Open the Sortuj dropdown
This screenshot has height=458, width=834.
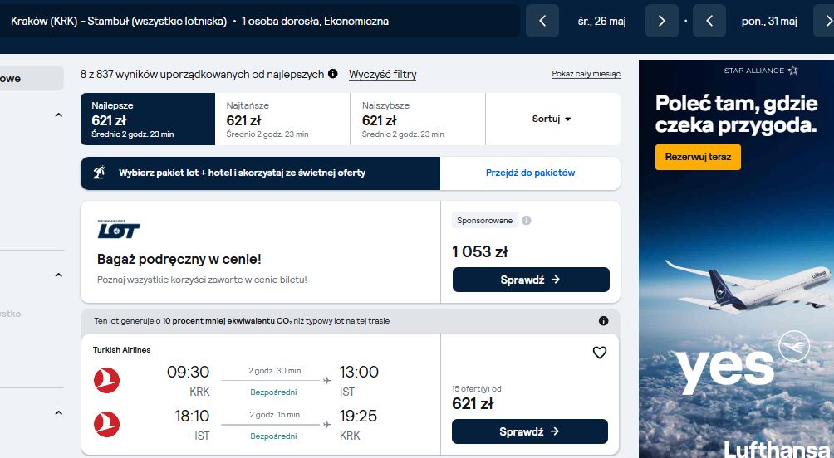tap(552, 119)
